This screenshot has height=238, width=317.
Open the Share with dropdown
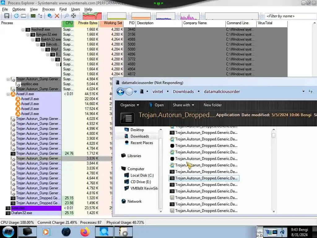[x=183, y=105]
